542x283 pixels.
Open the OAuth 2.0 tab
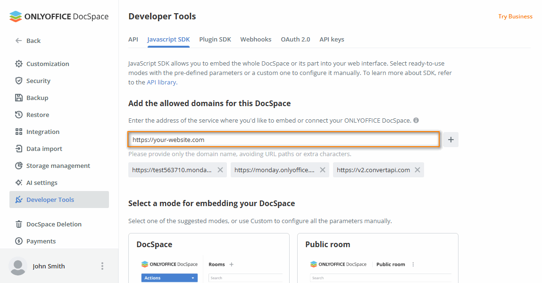click(x=295, y=40)
